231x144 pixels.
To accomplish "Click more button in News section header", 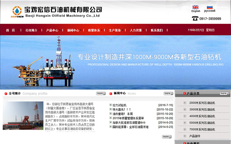I will point(168,93).
